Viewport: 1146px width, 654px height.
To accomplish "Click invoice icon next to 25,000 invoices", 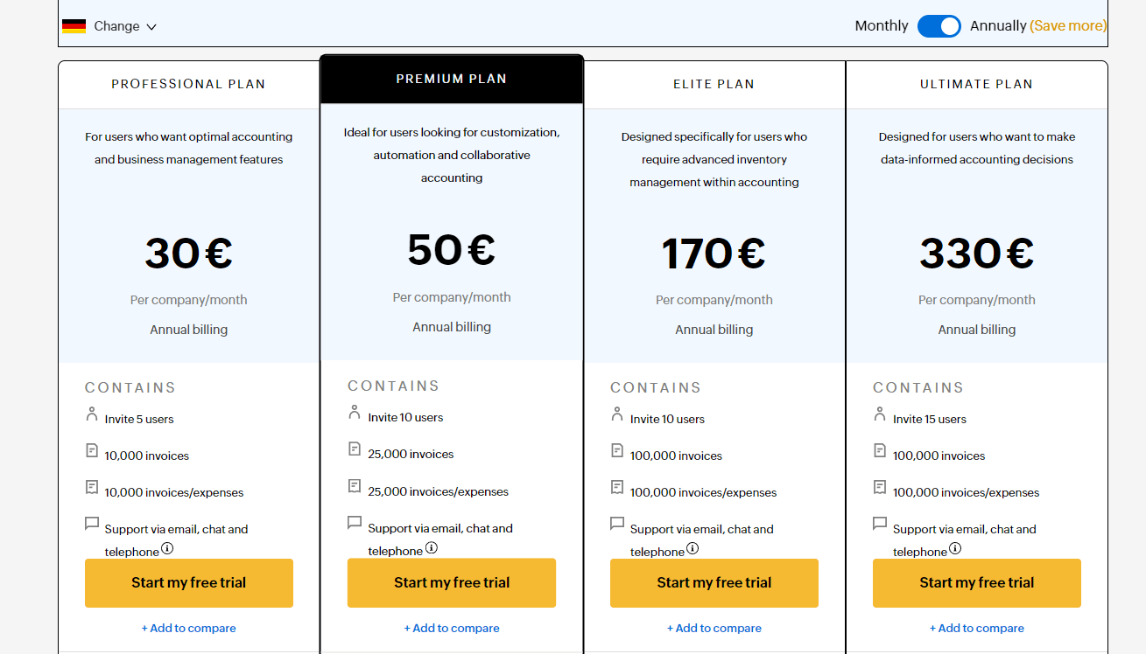I will [355, 449].
